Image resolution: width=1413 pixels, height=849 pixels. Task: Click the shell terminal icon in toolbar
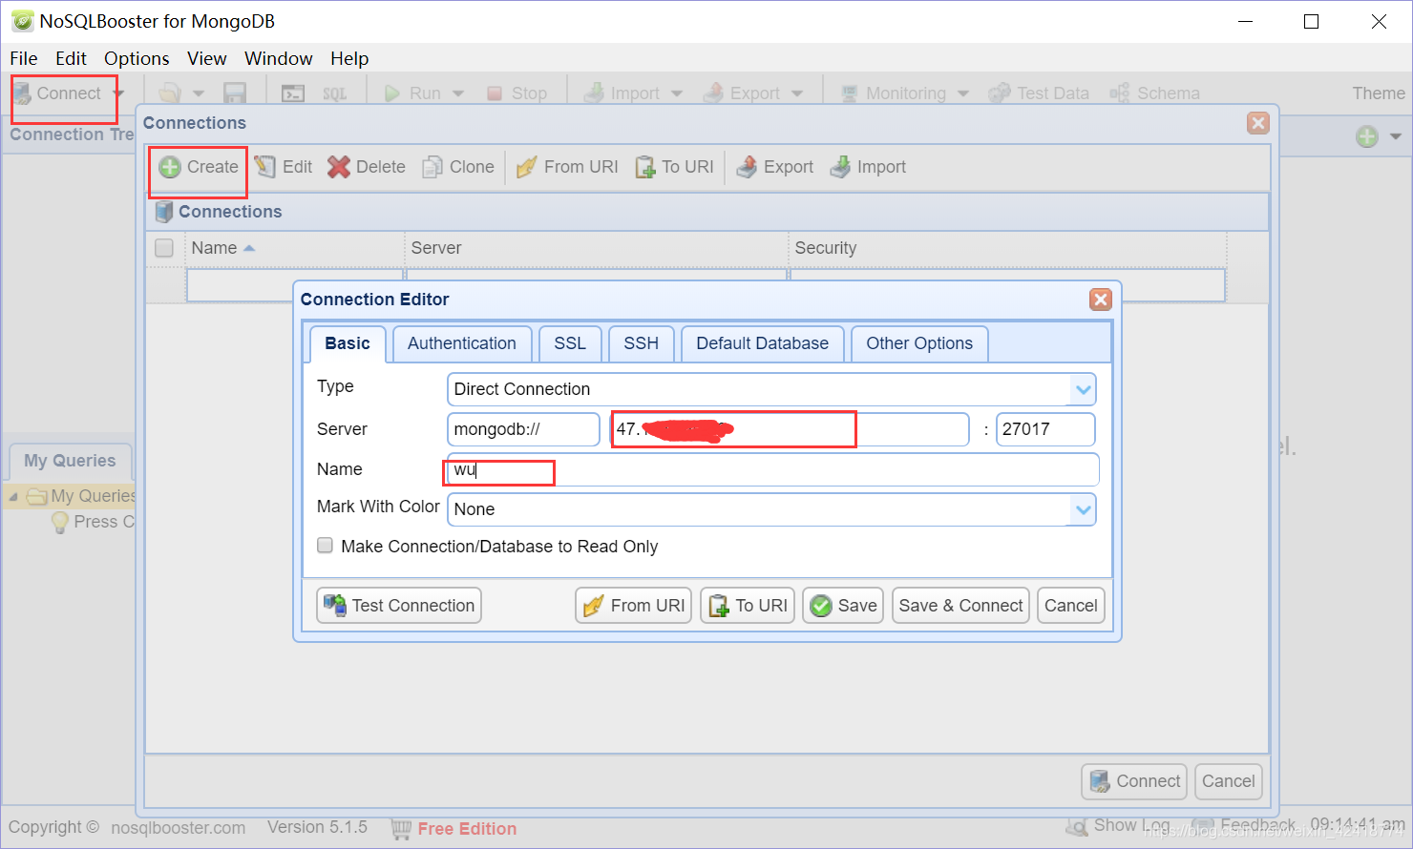coord(293,93)
